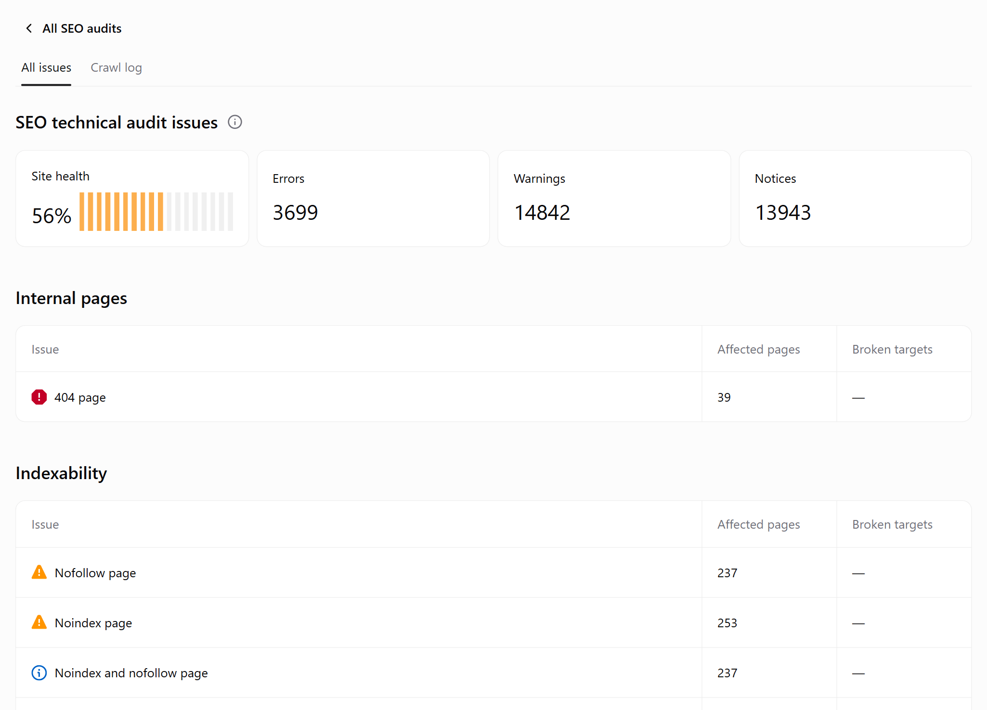The height and width of the screenshot is (710, 987).
Task: Click the 39 affected pages value
Action: (724, 397)
